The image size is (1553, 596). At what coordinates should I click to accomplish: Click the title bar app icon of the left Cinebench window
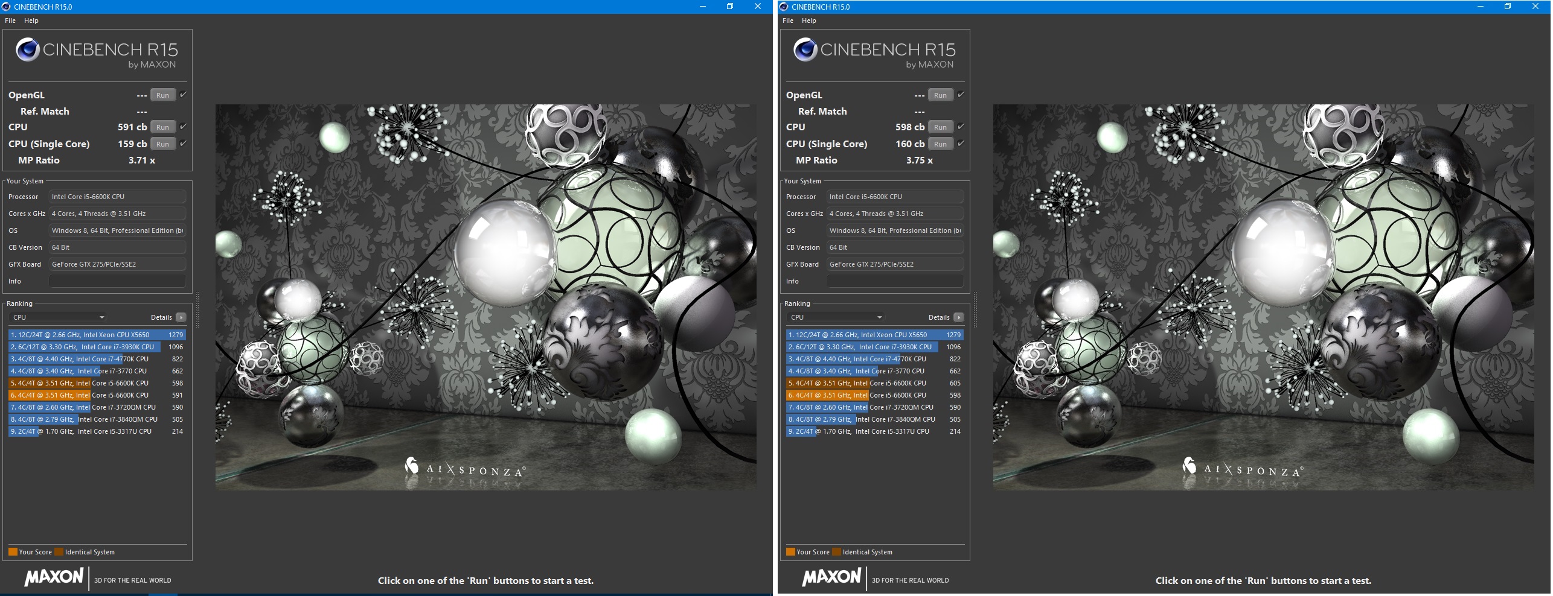coord(7,7)
